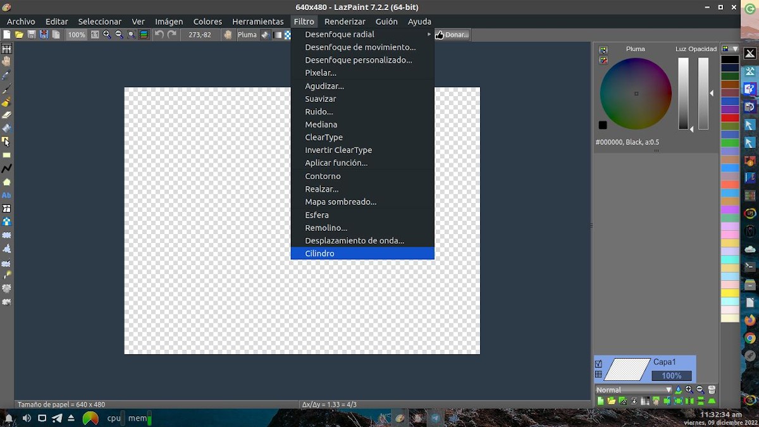
Task: Select the Hand tool in the left toolbox
Action: coord(6,61)
